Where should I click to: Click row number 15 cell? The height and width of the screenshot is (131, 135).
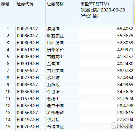(x=8, y=127)
